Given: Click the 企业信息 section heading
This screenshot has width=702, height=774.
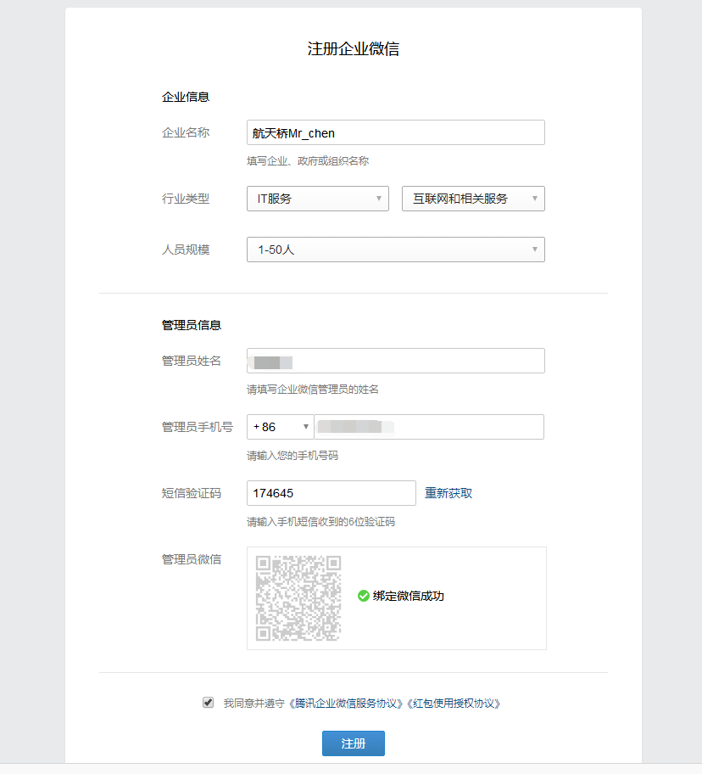Looking at the screenshot, I should pos(186,98).
